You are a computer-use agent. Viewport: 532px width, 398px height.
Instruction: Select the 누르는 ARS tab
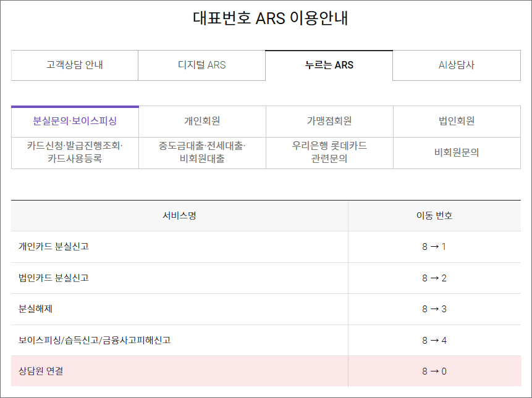tap(329, 65)
